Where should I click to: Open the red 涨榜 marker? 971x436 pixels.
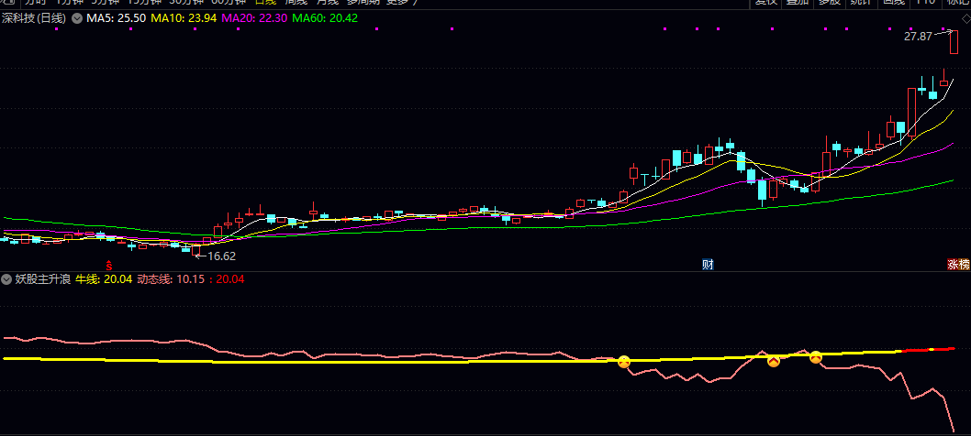pos(958,265)
